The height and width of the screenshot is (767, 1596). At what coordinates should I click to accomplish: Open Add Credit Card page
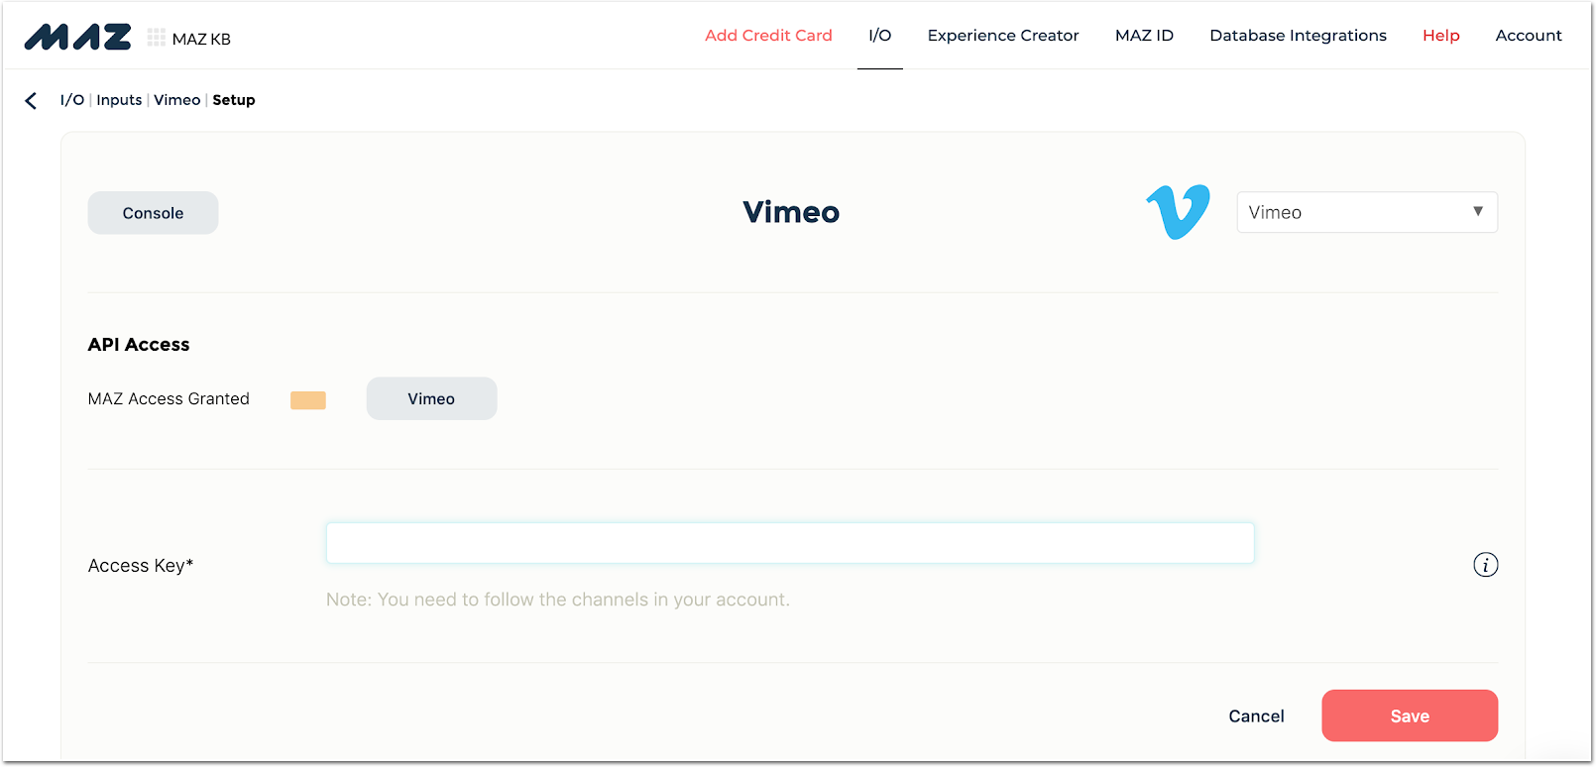(x=768, y=36)
